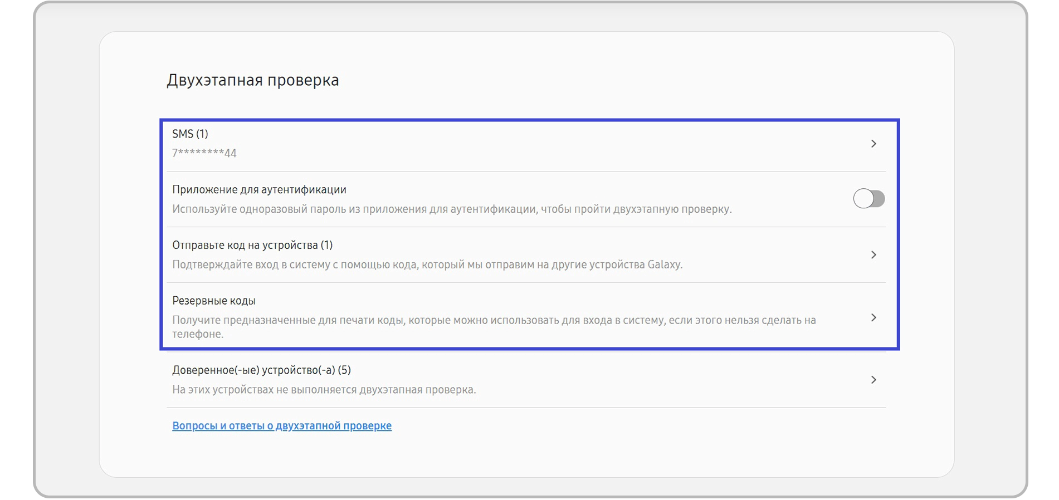Toggle the Приложение для аутентификации switch
The height and width of the screenshot is (500, 1059).
tap(868, 199)
